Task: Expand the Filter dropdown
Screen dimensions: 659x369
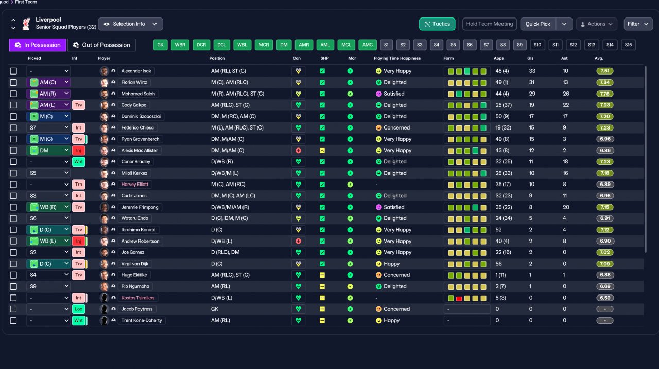Action: tap(638, 24)
